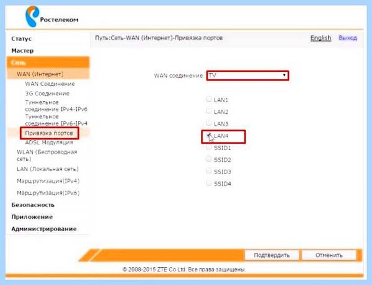Screen dimensions: 372x285
Task: Open Туннельное соединение IPv6-IPv4 page
Action: point(56,120)
